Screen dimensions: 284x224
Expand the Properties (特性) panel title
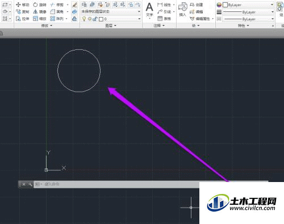click(243, 26)
